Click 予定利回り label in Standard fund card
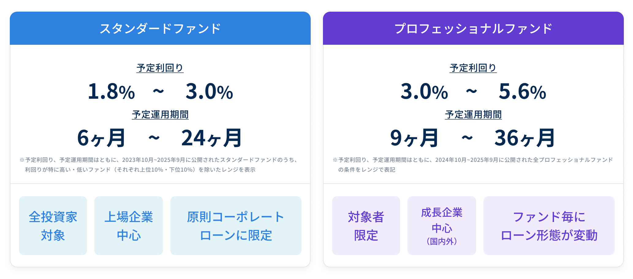633x279 pixels. coord(160,68)
